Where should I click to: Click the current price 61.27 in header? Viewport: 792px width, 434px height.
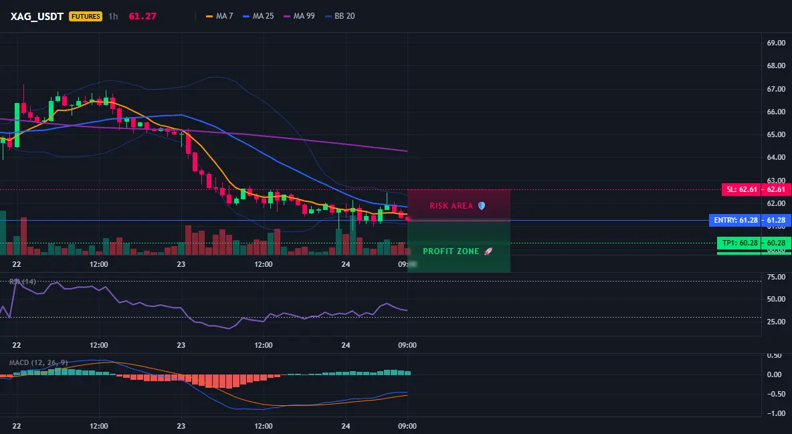(x=142, y=16)
